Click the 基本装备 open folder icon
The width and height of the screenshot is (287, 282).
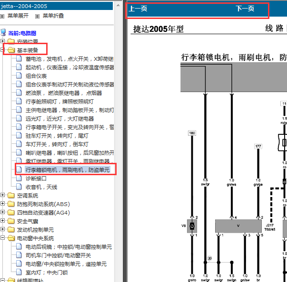click(x=11, y=50)
